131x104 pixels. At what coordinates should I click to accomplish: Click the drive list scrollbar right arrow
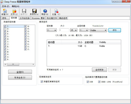coord(33,64)
